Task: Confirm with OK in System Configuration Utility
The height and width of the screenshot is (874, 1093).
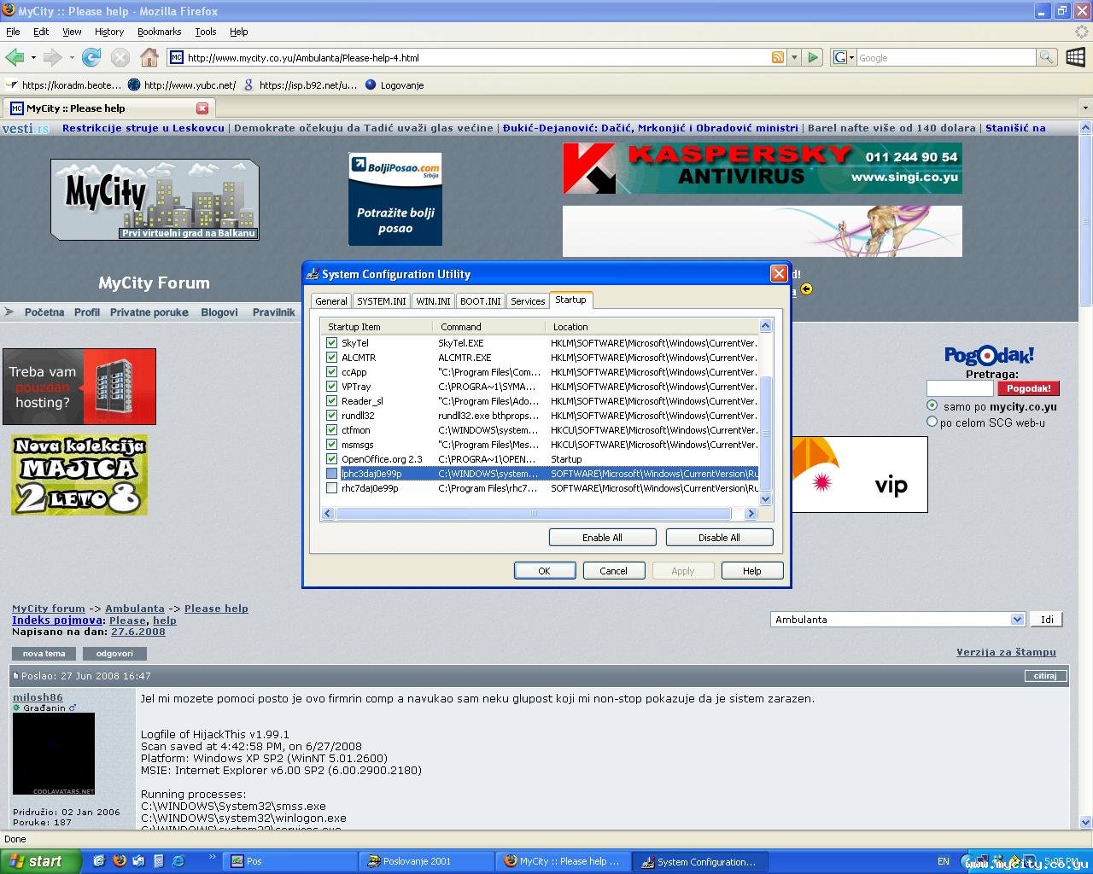Action: tap(544, 571)
